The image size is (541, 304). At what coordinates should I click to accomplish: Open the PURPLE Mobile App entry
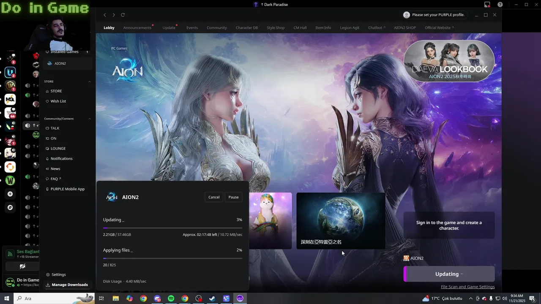[68, 189]
